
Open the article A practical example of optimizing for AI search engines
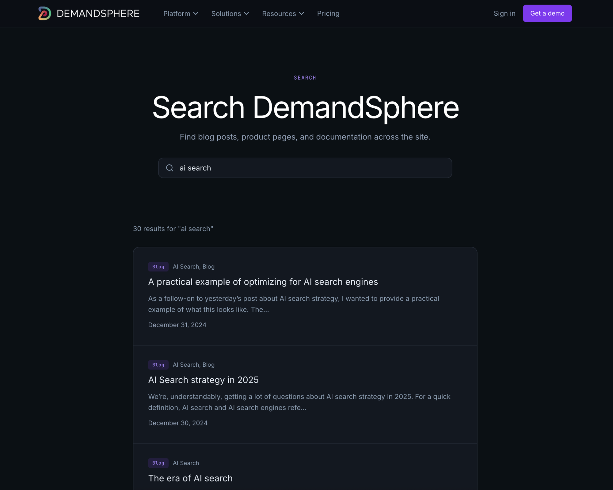tap(263, 282)
